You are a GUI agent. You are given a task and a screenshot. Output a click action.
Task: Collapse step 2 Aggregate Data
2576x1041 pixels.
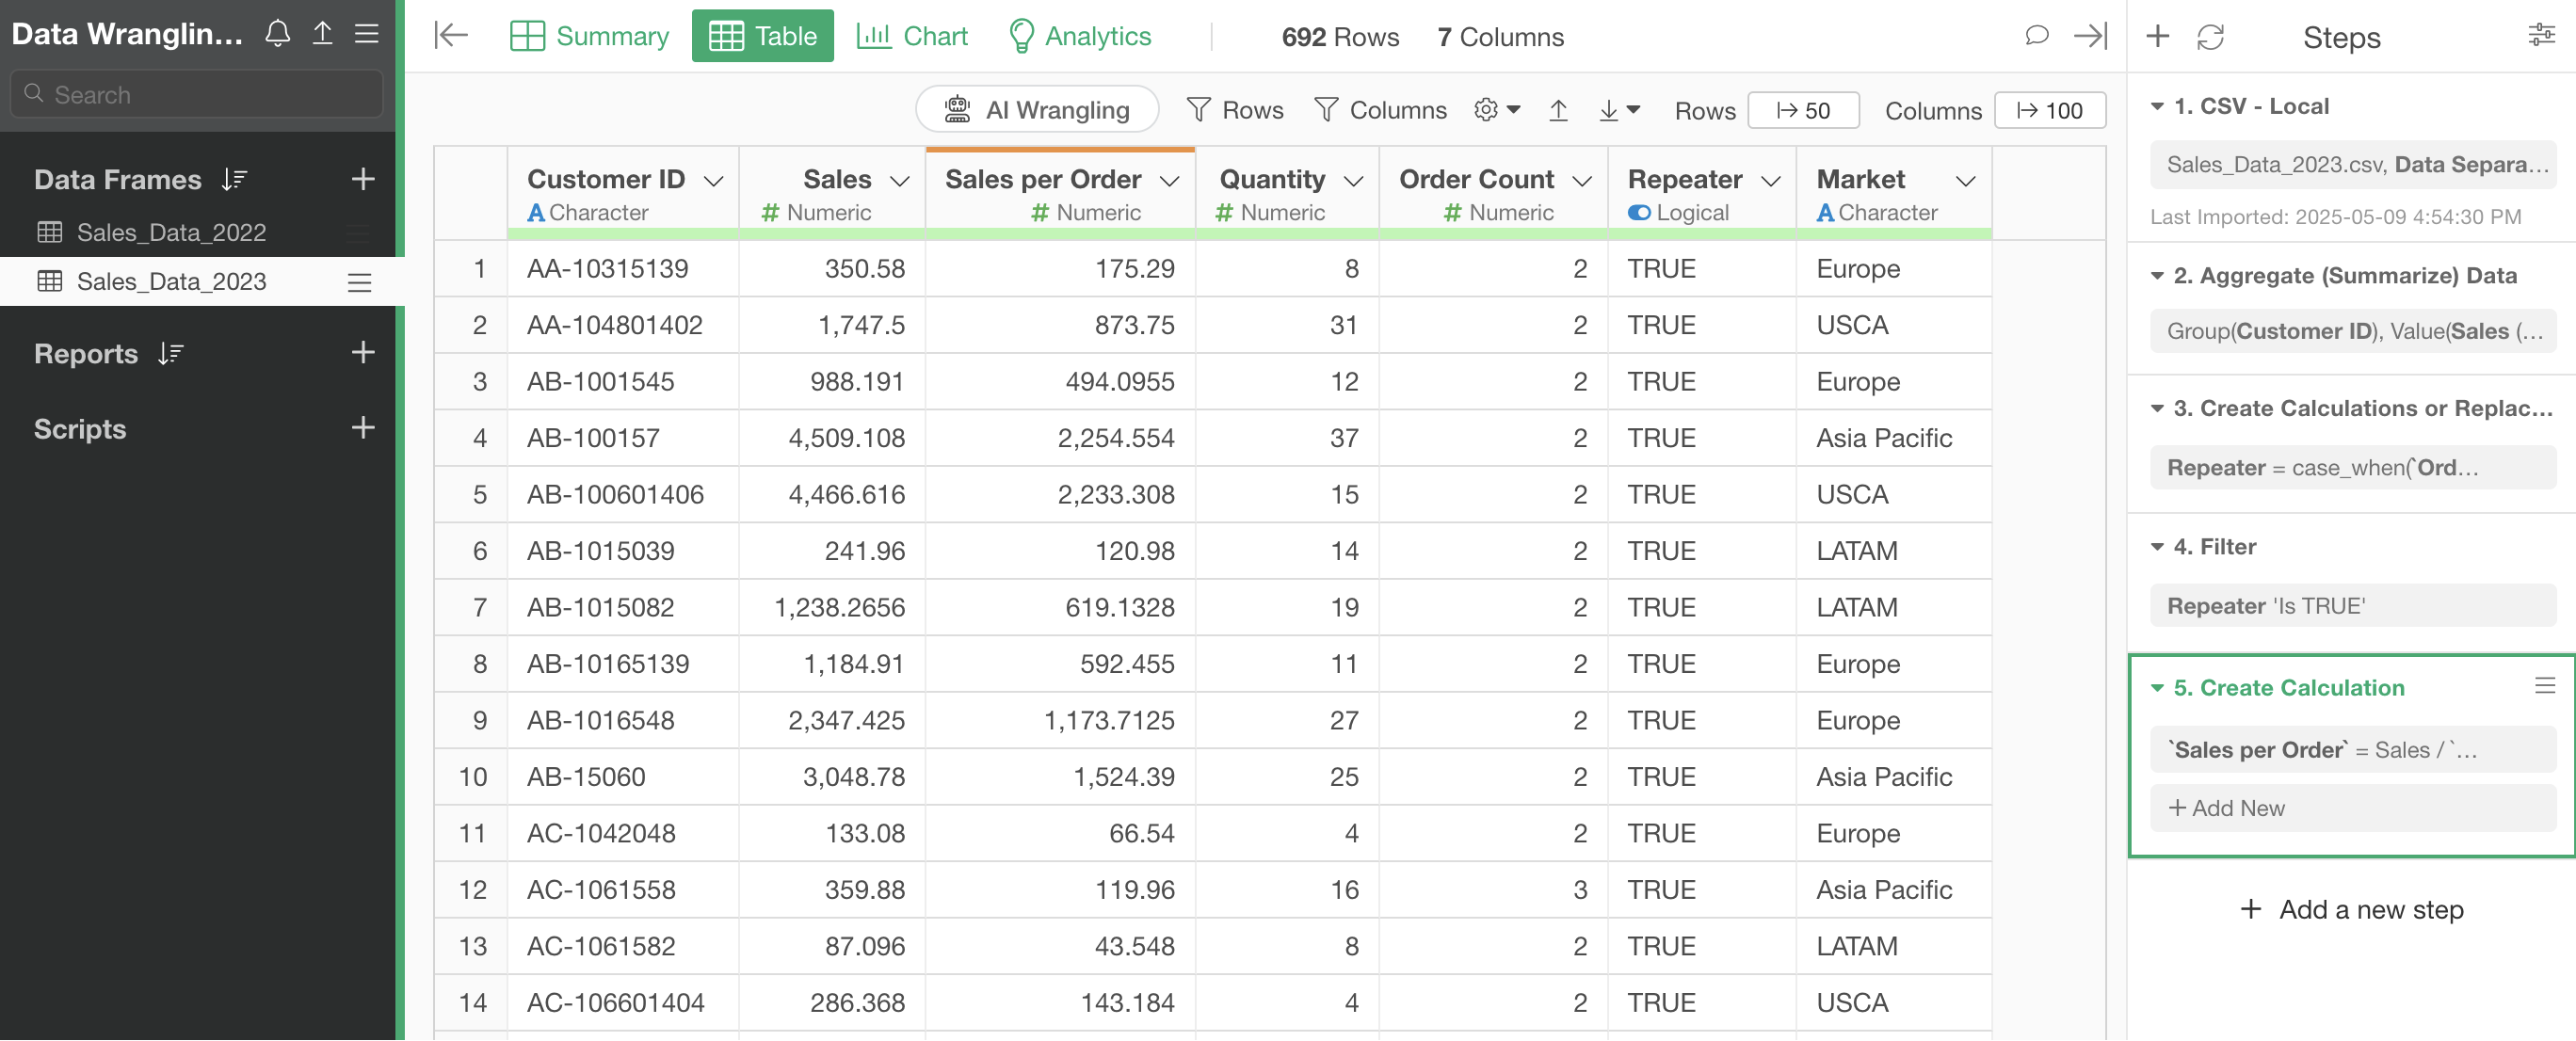click(x=2157, y=276)
